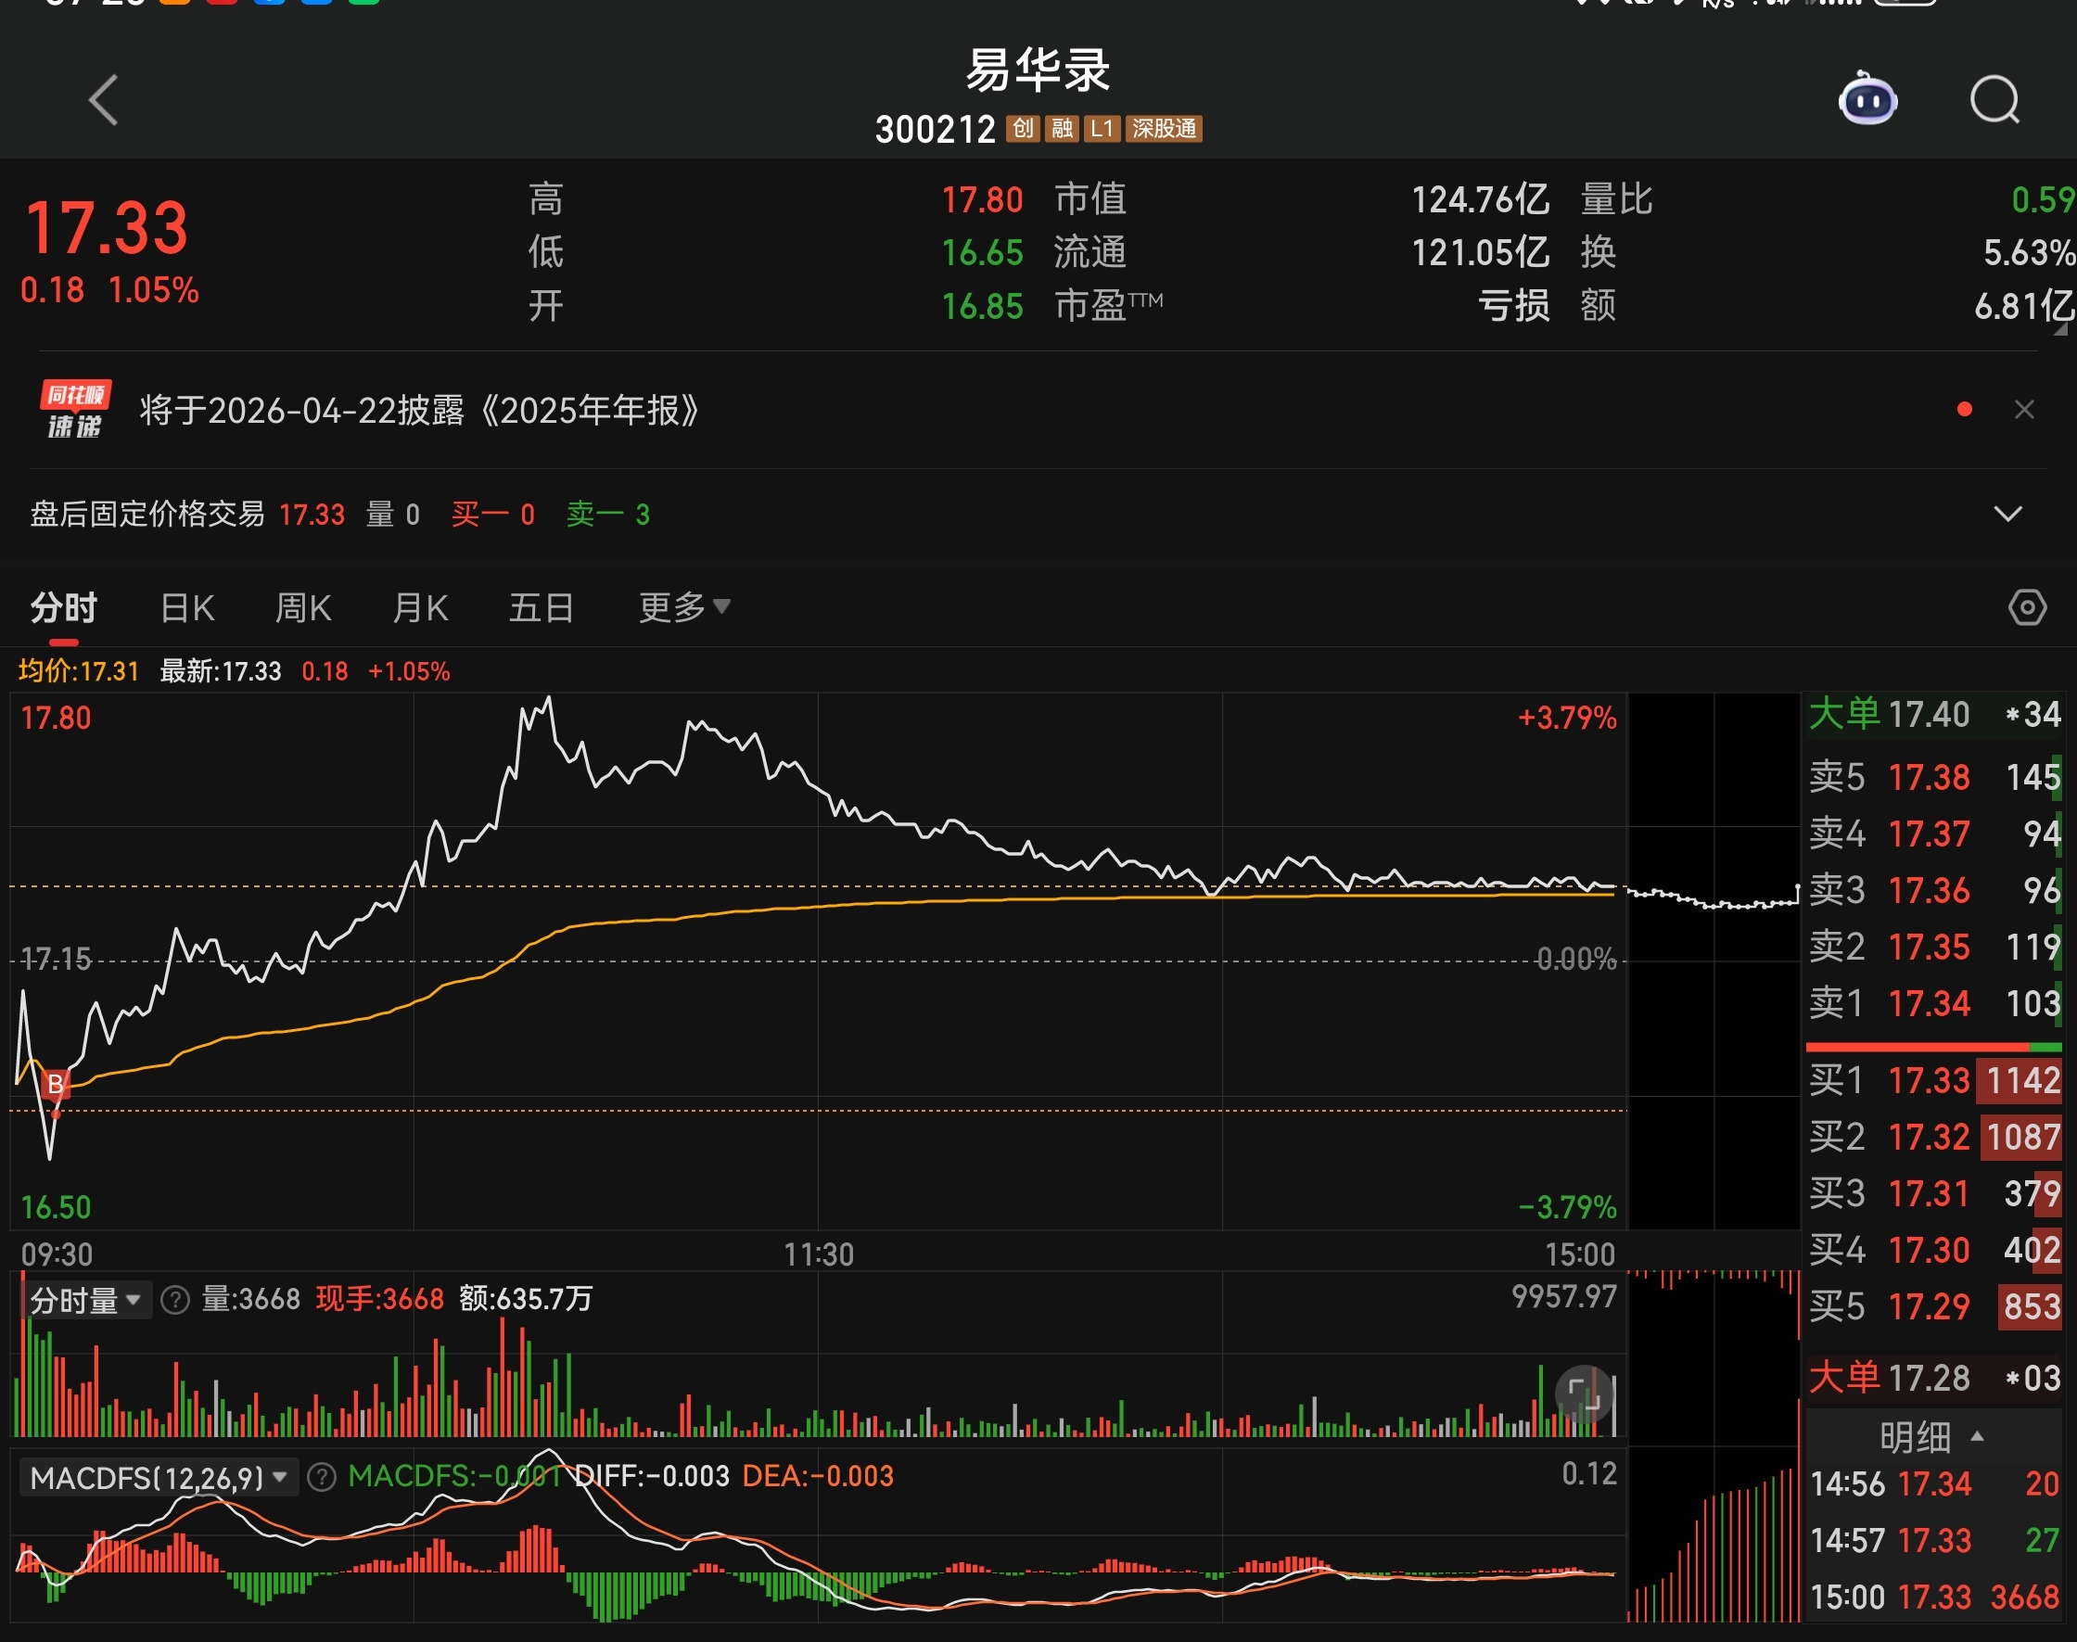Tap the 同花顺速递 news logo
Image resolution: width=2077 pixels, height=1642 pixels.
75,410
